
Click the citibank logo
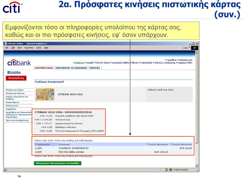tap(19, 63)
